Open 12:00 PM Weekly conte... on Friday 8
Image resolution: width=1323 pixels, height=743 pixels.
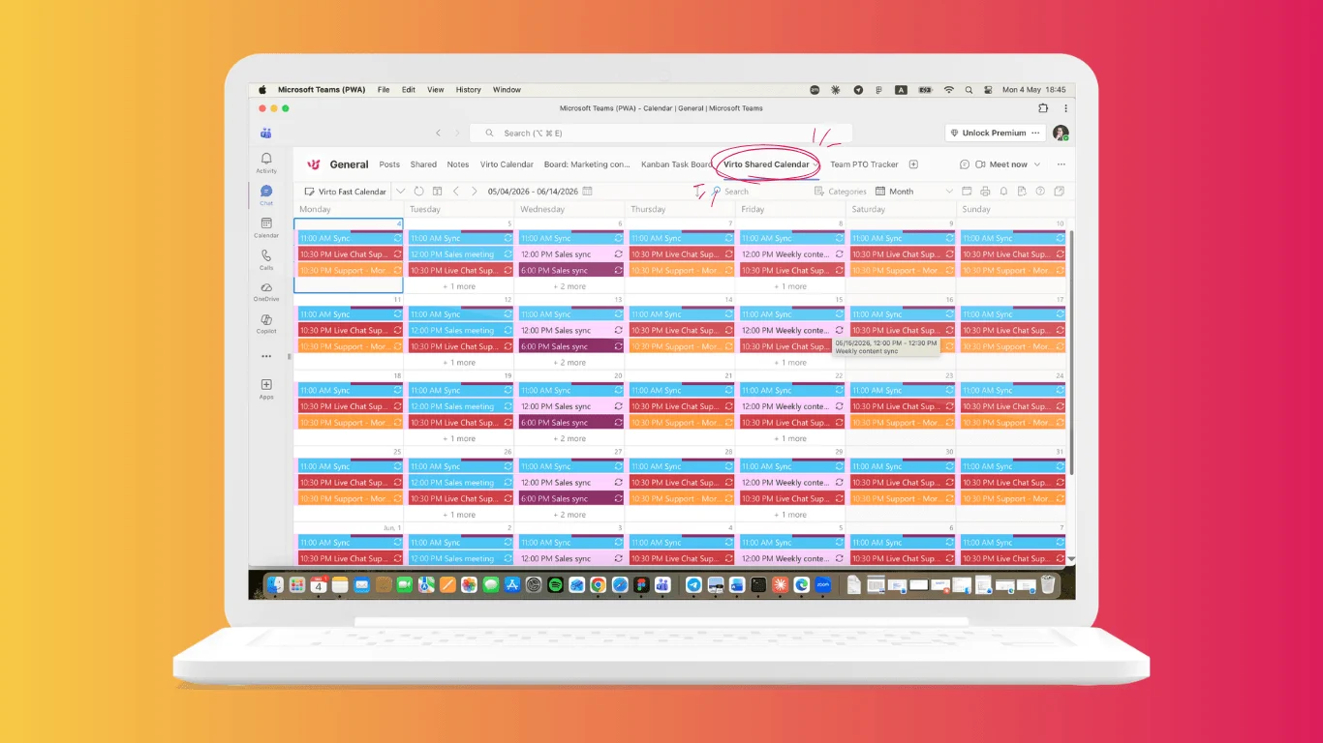click(x=792, y=254)
